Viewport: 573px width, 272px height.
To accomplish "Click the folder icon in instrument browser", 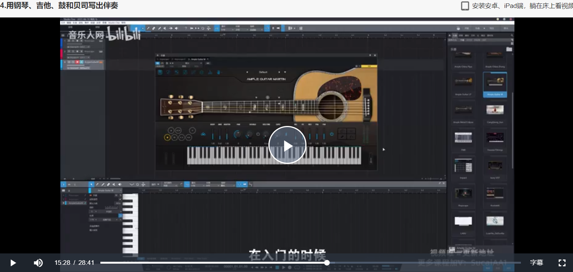I will (509, 49).
